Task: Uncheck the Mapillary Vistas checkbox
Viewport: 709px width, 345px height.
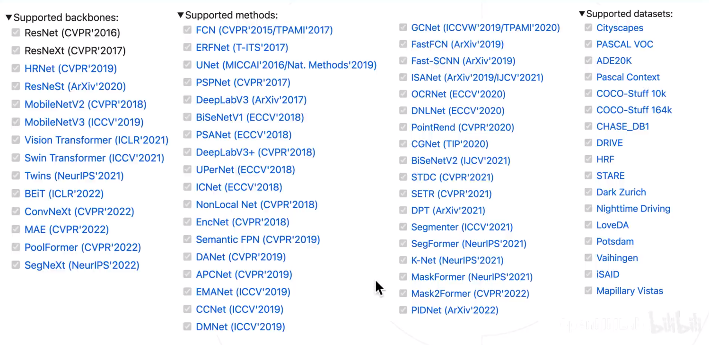Action: [x=588, y=291]
